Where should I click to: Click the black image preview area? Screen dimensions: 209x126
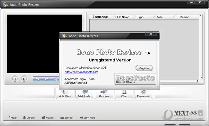tap(44, 44)
